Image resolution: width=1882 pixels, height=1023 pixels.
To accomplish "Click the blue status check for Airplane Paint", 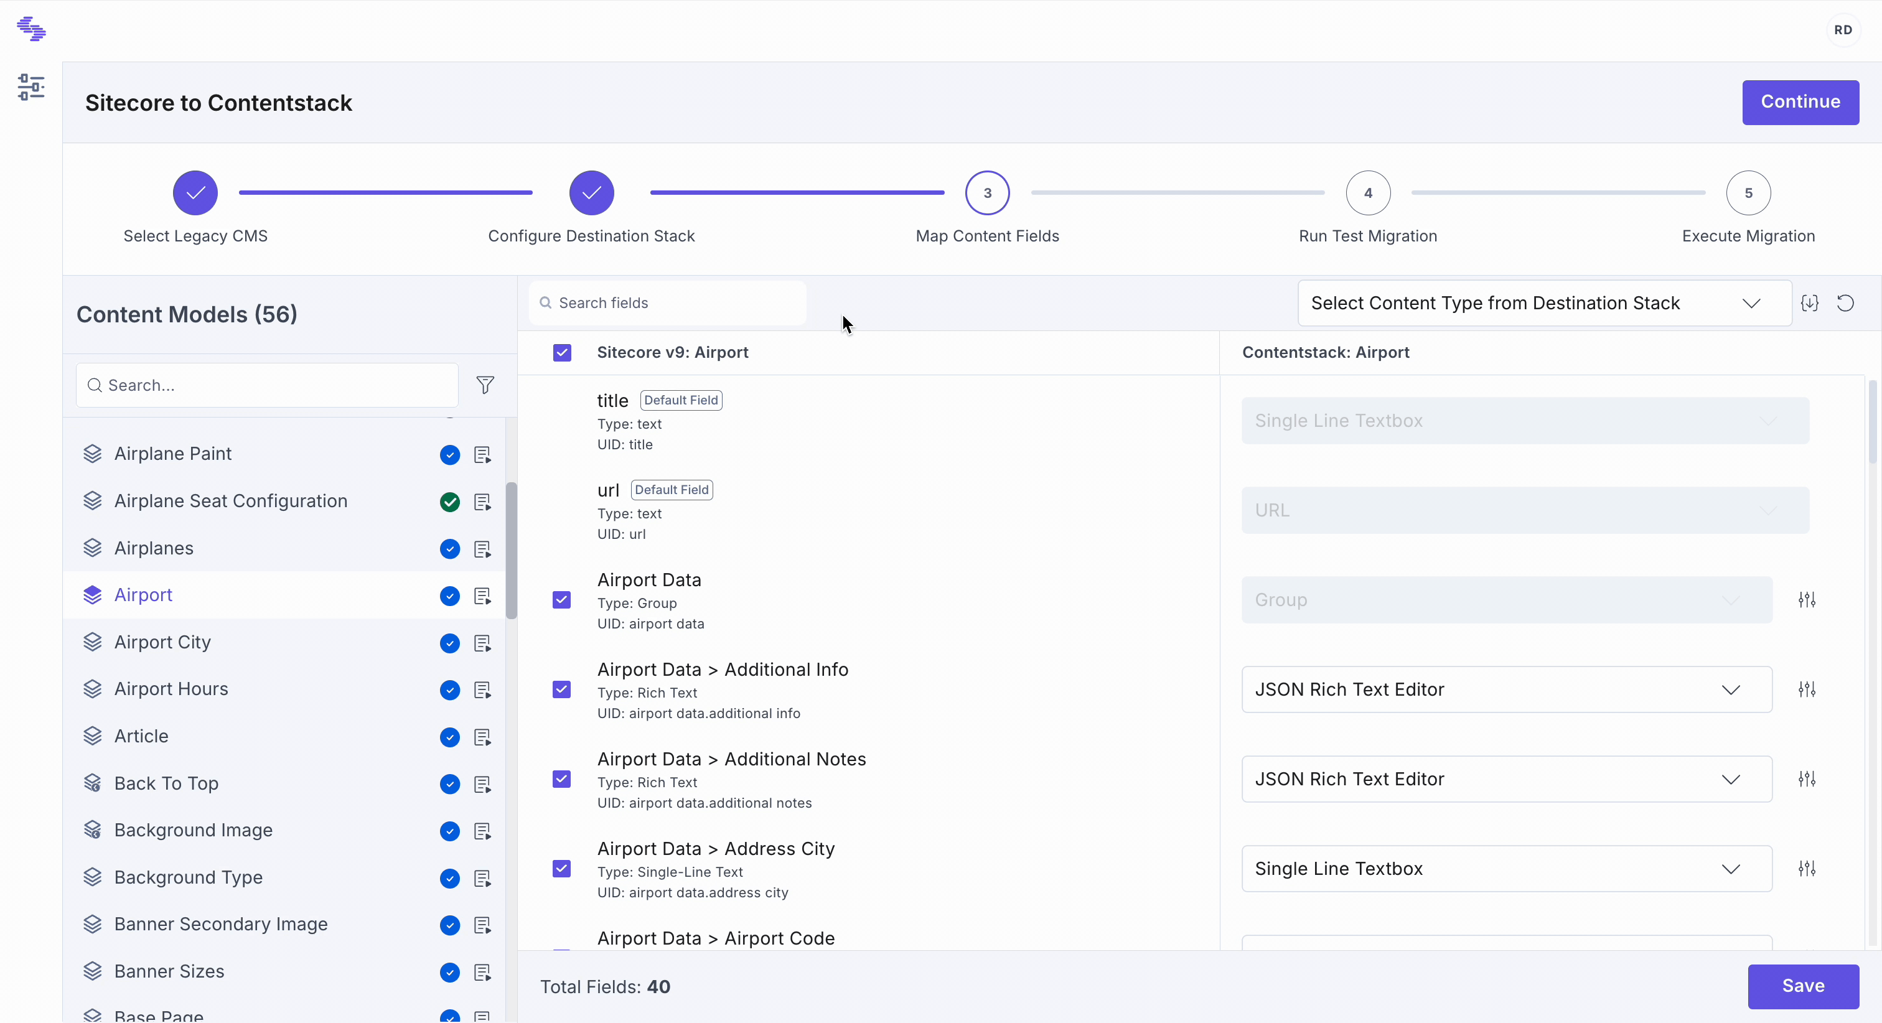I will pyautogui.click(x=450, y=455).
